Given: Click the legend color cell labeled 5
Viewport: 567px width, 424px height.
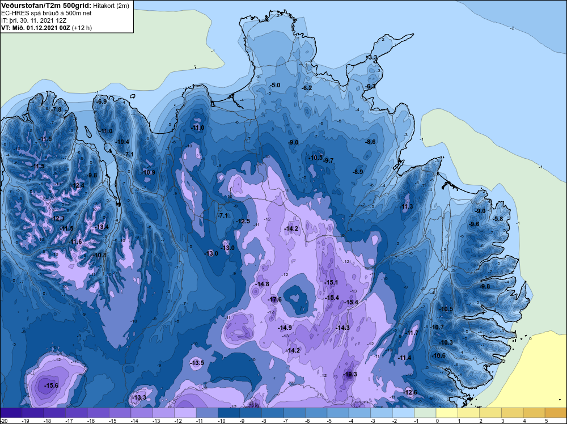Looking at the screenshot, I should click(556, 413).
